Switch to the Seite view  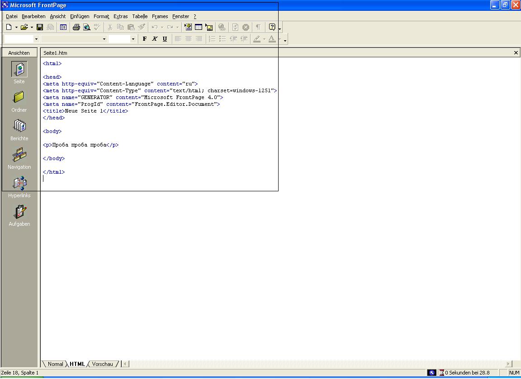19,72
